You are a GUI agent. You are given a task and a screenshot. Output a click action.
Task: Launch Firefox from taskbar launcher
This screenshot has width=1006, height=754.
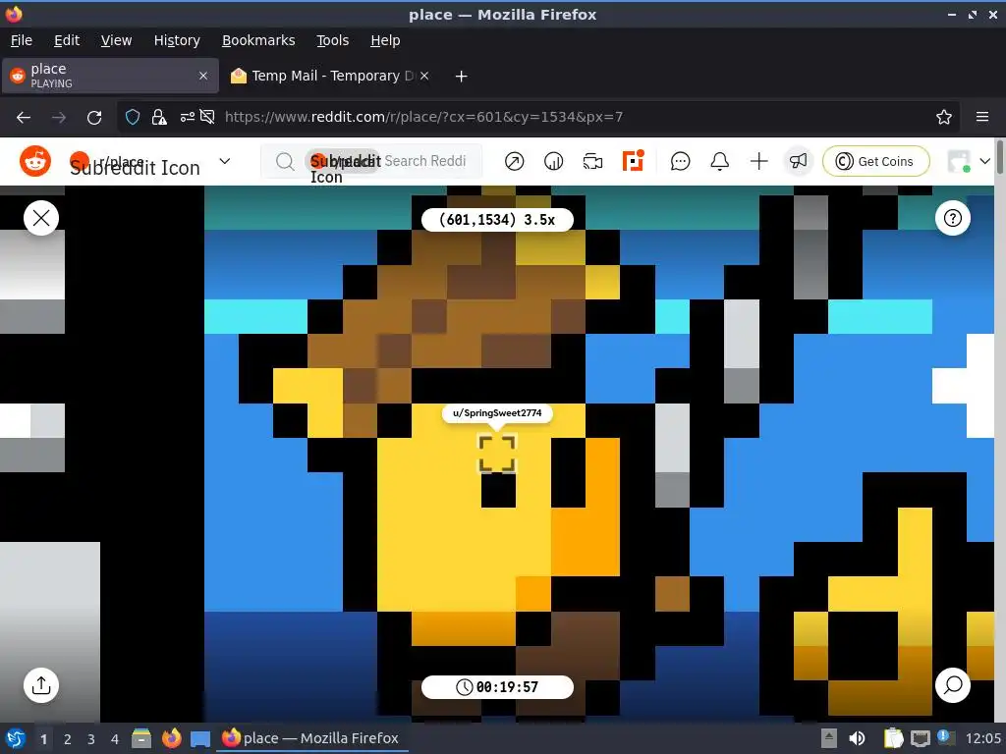[171, 738]
